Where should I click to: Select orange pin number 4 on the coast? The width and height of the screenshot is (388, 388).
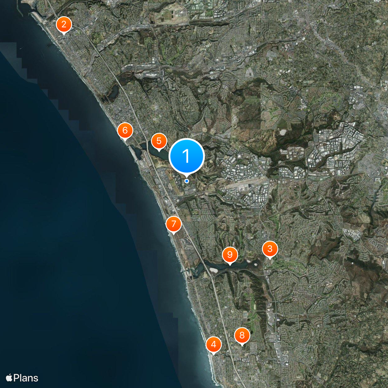tap(213, 344)
